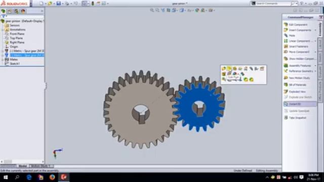Expand the Mates folder node
Screen dimensions: 324x182
click(3, 60)
